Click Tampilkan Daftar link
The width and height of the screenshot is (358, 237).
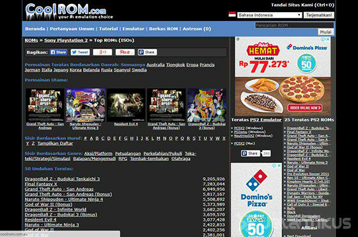(55, 144)
